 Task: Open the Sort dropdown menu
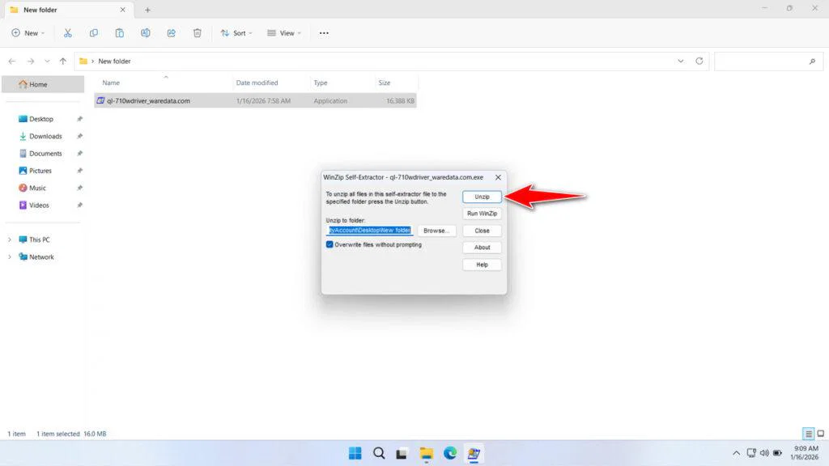pyautogui.click(x=236, y=33)
